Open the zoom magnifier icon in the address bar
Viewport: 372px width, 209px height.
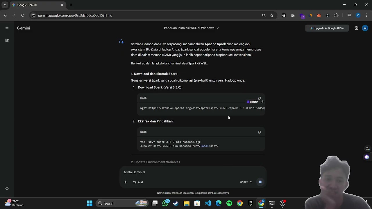point(264,15)
